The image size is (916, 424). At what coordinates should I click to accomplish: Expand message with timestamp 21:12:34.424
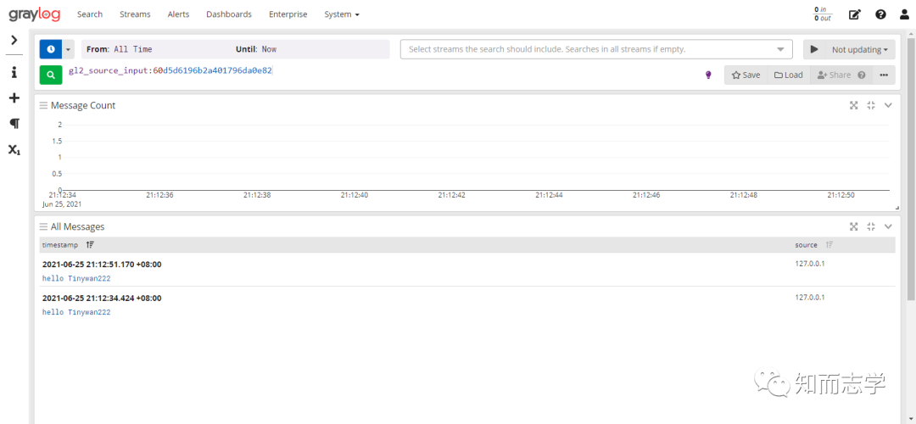point(102,298)
